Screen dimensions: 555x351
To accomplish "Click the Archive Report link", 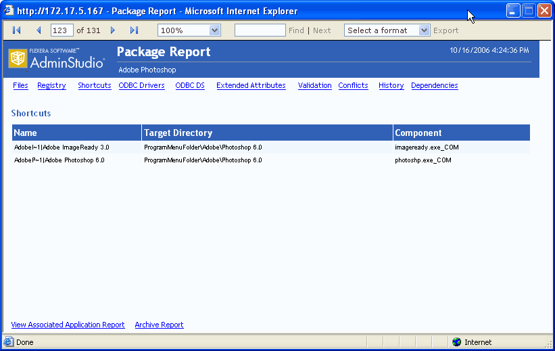I will click(159, 325).
